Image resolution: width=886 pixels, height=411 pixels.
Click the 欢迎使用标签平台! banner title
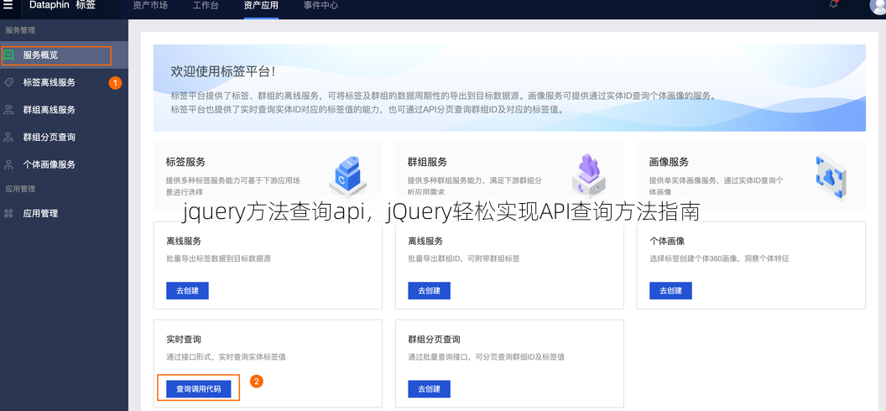click(x=224, y=71)
